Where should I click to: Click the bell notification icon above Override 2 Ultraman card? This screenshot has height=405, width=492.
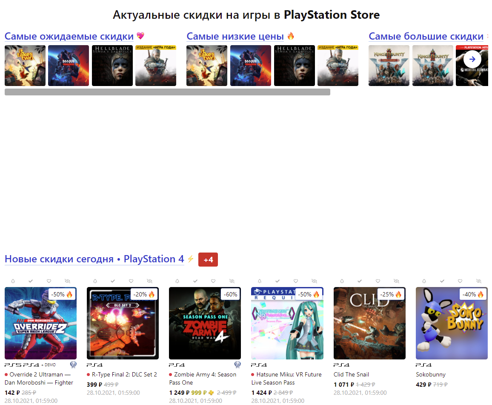(x=13, y=281)
